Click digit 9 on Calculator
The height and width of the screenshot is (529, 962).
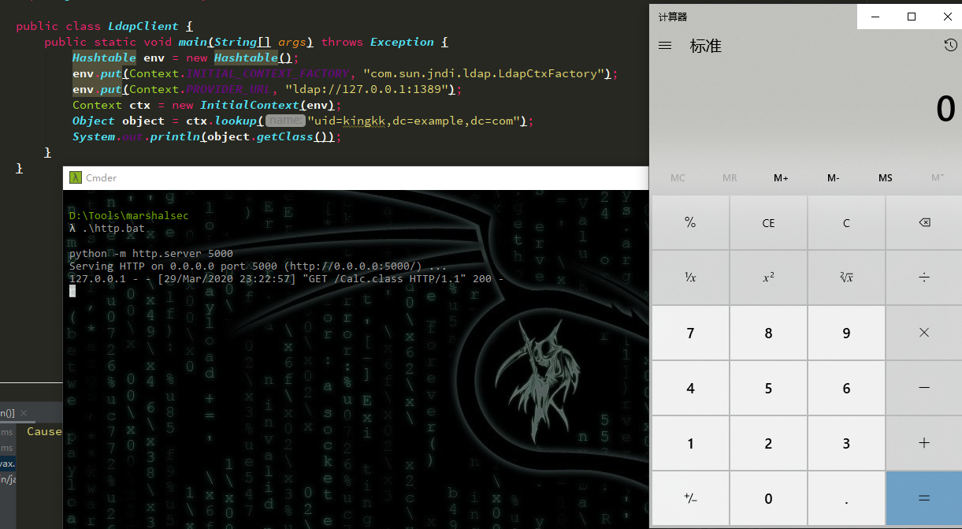(x=846, y=333)
